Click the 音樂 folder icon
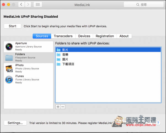This screenshot has height=133, width=166. tap(58, 55)
